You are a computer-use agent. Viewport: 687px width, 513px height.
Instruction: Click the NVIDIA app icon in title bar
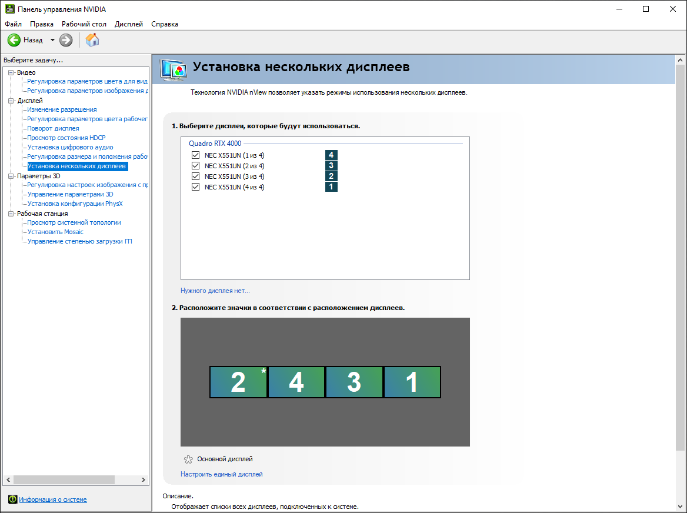coord(9,9)
